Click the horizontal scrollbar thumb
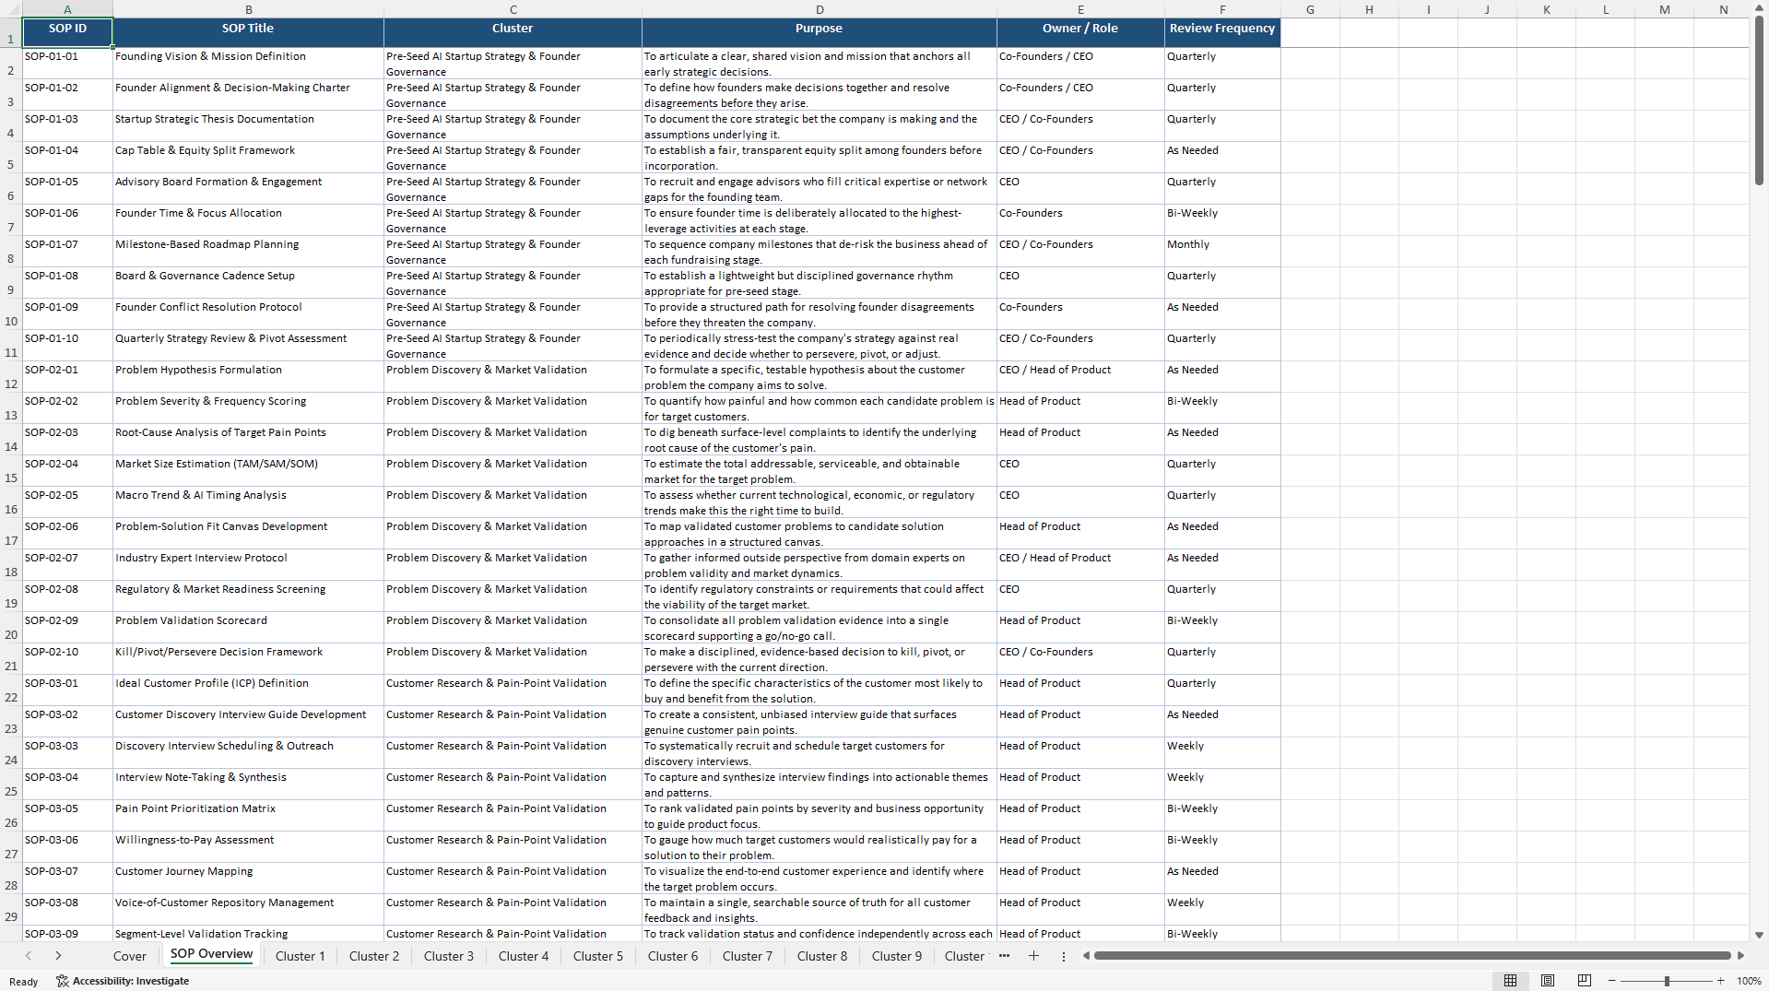 1412,956
